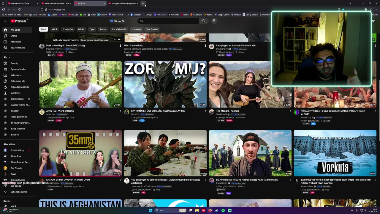Open more options for Altyn Tuu video

pyautogui.click(x=120, y=111)
